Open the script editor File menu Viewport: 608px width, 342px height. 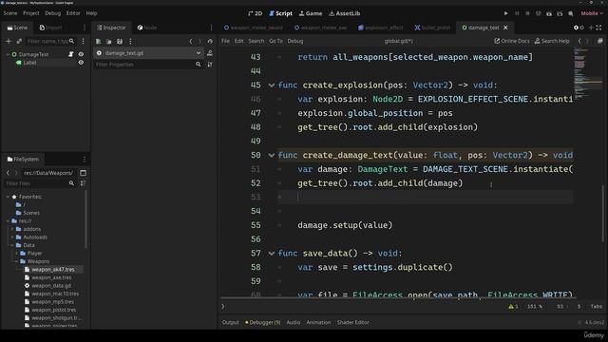coord(225,41)
